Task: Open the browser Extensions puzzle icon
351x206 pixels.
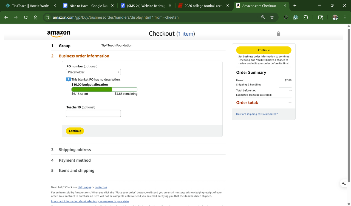Action: pos(306,17)
